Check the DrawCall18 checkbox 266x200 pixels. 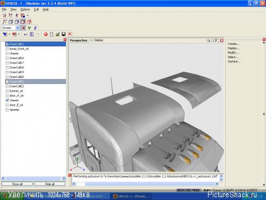pyautogui.click(x=7, y=68)
